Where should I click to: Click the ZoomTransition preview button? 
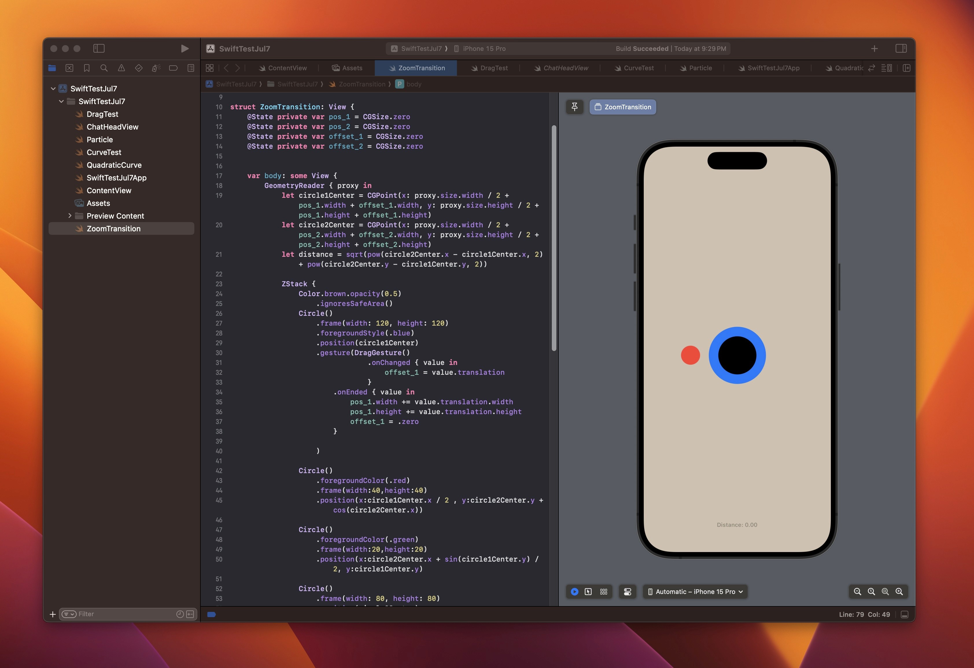622,107
